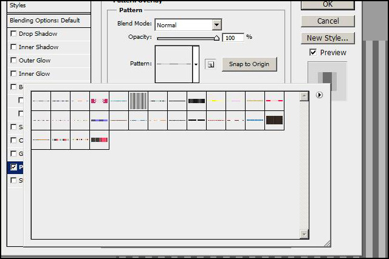
Task: Click the Opacity percentage input field
Action: [233, 38]
